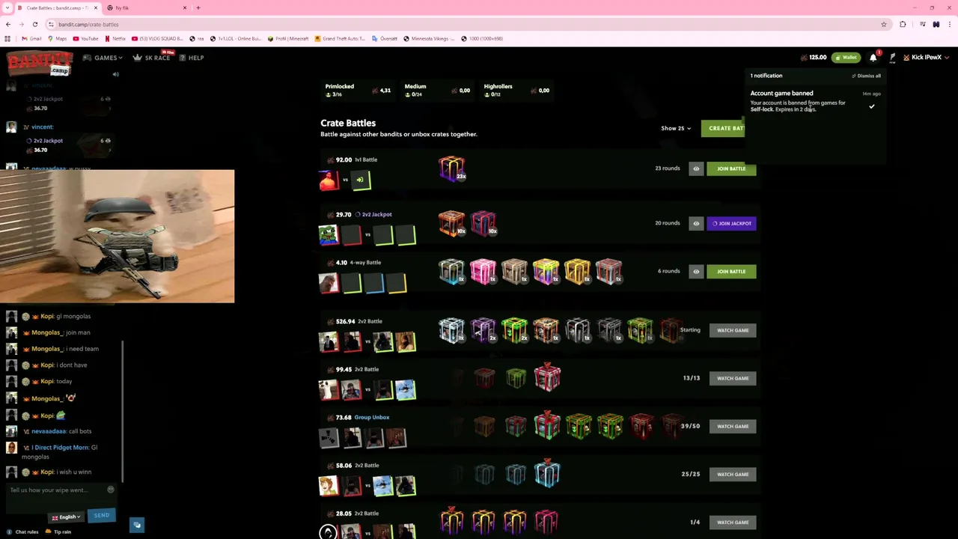Open the 5K Race page
The image size is (958, 539).
[x=152, y=58]
